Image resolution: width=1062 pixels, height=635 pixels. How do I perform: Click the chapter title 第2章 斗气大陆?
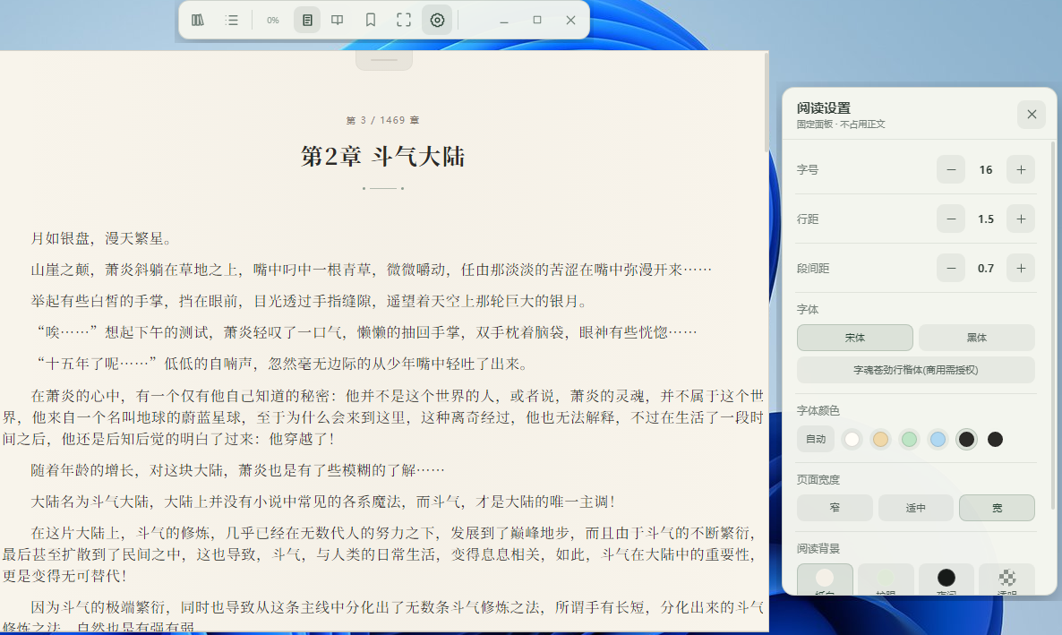382,157
